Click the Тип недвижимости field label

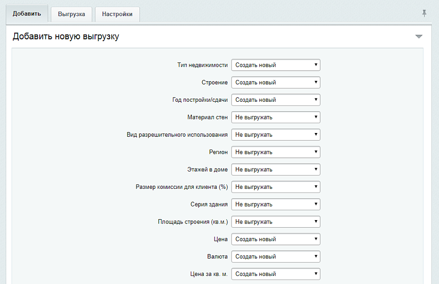(202, 65)
